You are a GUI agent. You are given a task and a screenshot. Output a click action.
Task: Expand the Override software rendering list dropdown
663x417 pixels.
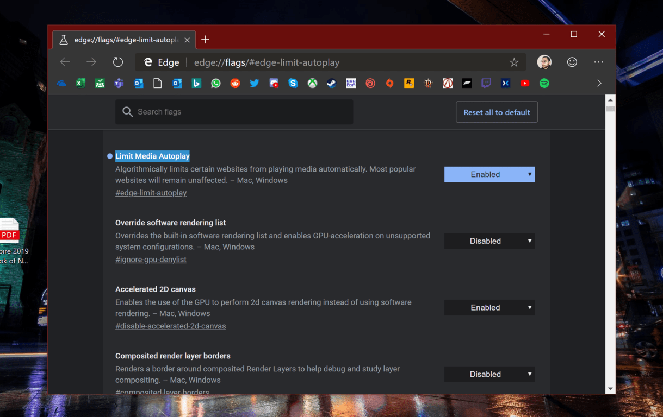pyautogui.click(x=489, y=241)
